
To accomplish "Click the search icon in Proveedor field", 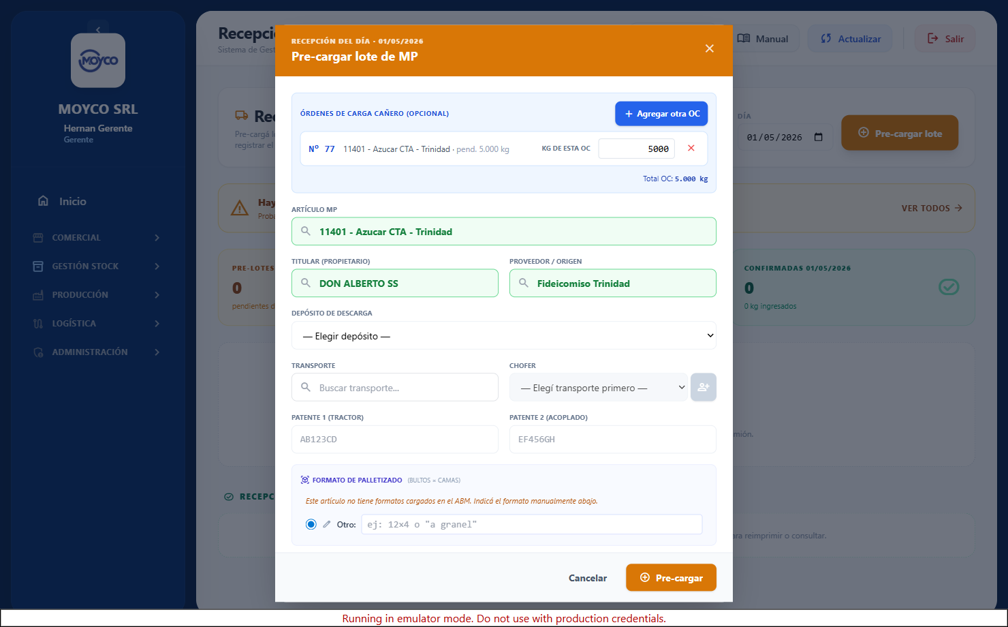I will pyautogui.click(x=524, y=284).
